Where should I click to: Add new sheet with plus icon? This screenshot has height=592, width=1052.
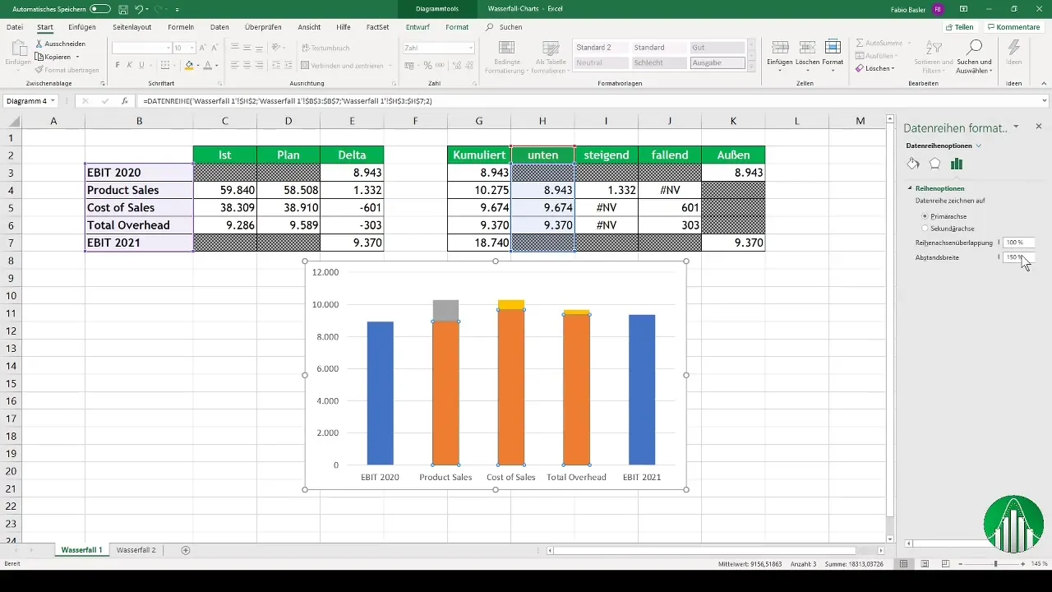point(185,549)
